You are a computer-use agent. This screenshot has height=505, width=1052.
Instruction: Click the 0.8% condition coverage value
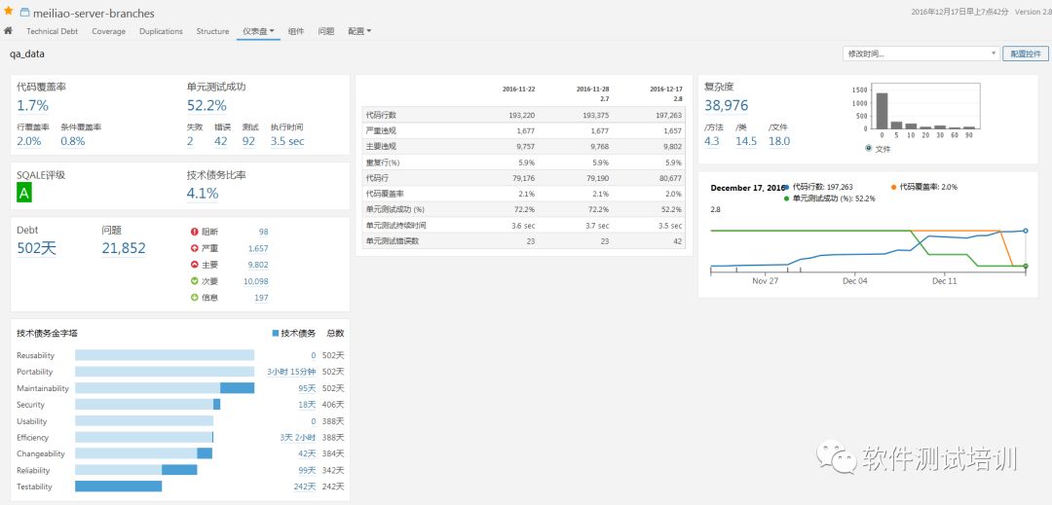click(x=72, y=141)
